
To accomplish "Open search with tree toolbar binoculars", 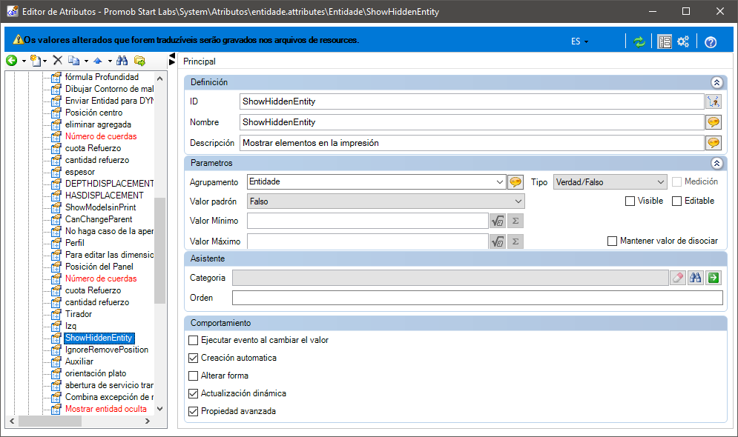I will 122,60.
